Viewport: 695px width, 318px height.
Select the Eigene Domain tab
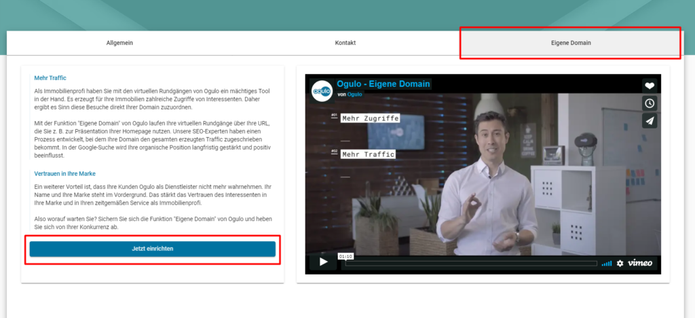tap(571, 43)
